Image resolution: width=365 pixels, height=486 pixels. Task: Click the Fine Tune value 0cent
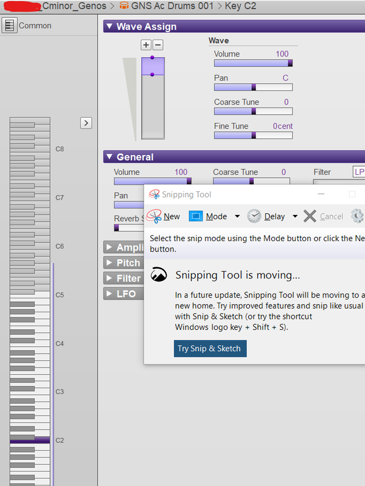click(282, 126)
